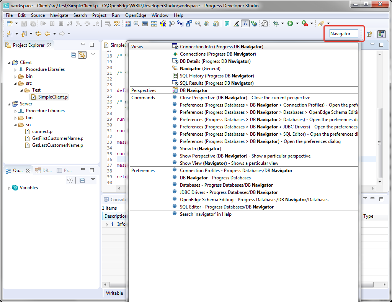The height and width of the screenshot is (302, 392).
Task: Select SimpleClient.p in Project Explorer
Action: (52, 97)
